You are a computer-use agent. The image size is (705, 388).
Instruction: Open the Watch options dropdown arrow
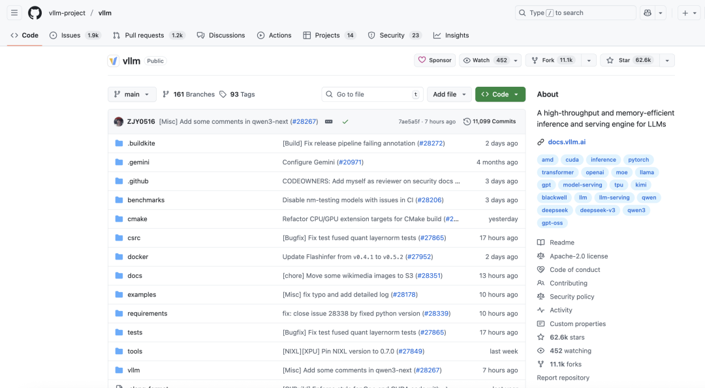click(x=516, y=60)
